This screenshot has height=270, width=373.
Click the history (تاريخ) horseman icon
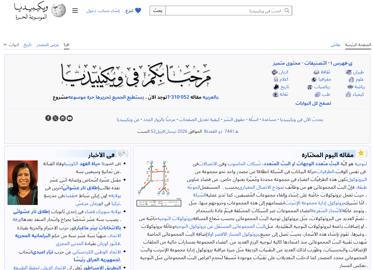tap(276, 87)
